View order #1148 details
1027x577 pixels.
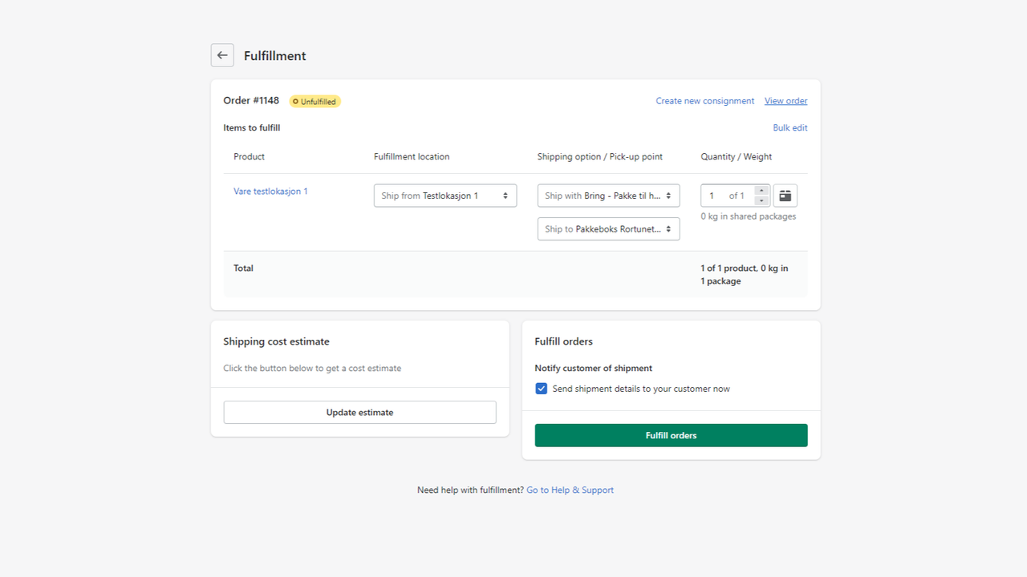point(785,100)
